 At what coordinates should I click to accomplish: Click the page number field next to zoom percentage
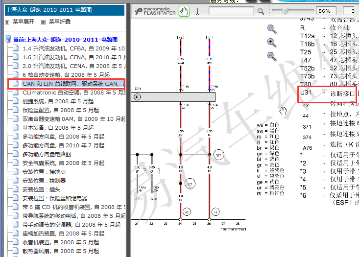pyautogui.click(x=351, y=11)
